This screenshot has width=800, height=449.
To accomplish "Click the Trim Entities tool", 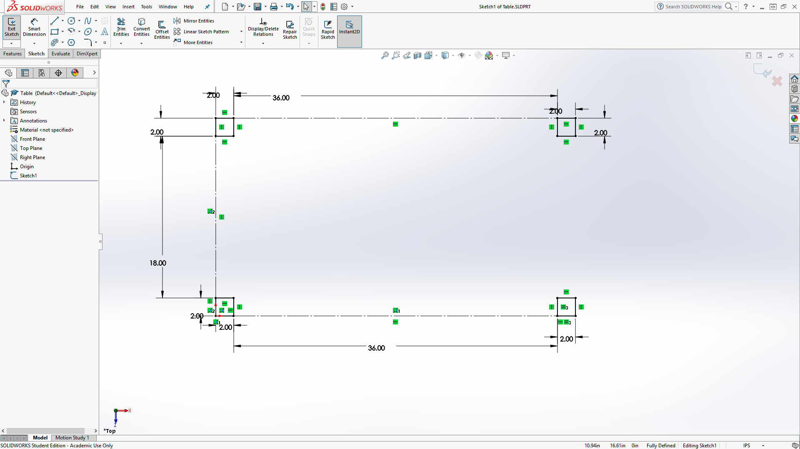I will pyautogui.click(x=121, y=27).
